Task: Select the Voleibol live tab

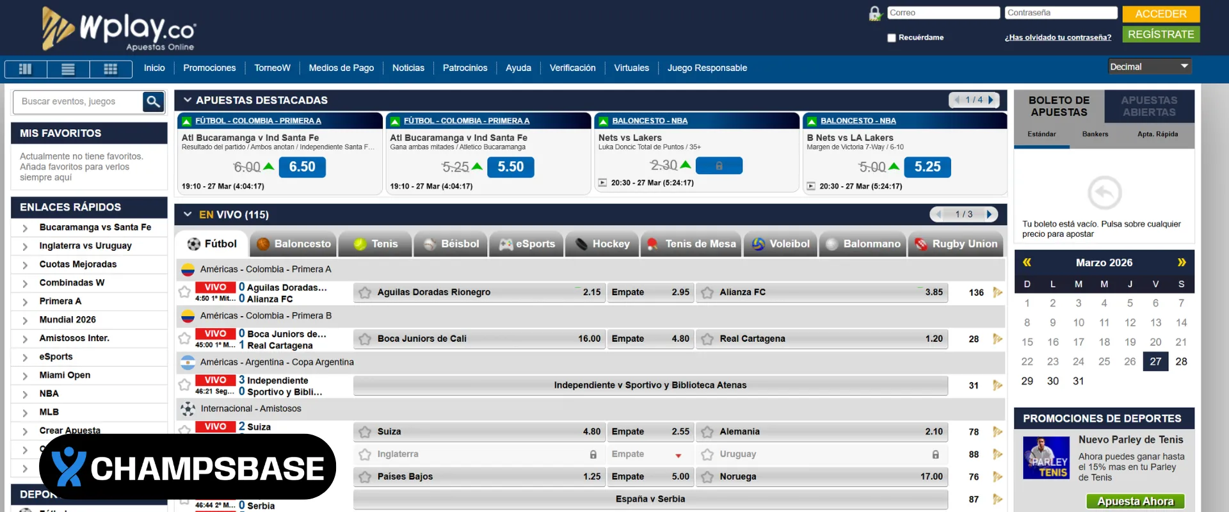Action: pyautogui.click(x=780, y=244)
